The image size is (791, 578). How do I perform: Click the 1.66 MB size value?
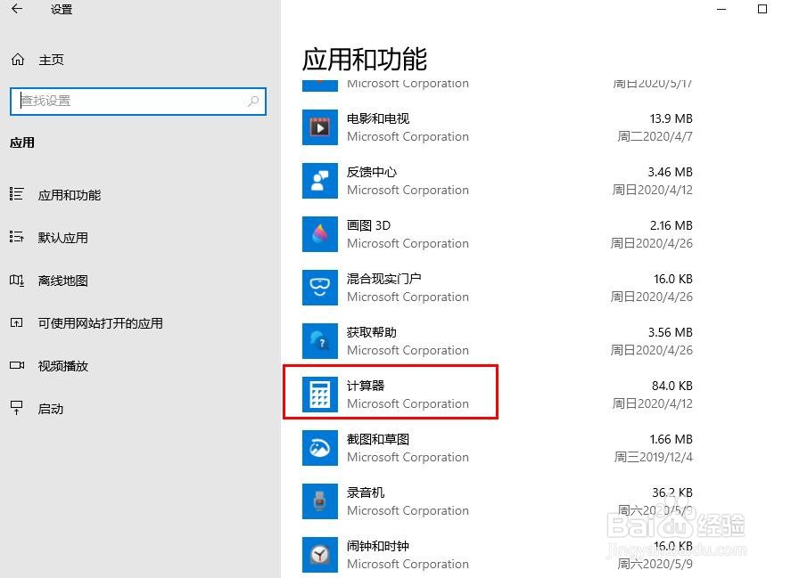671,439
